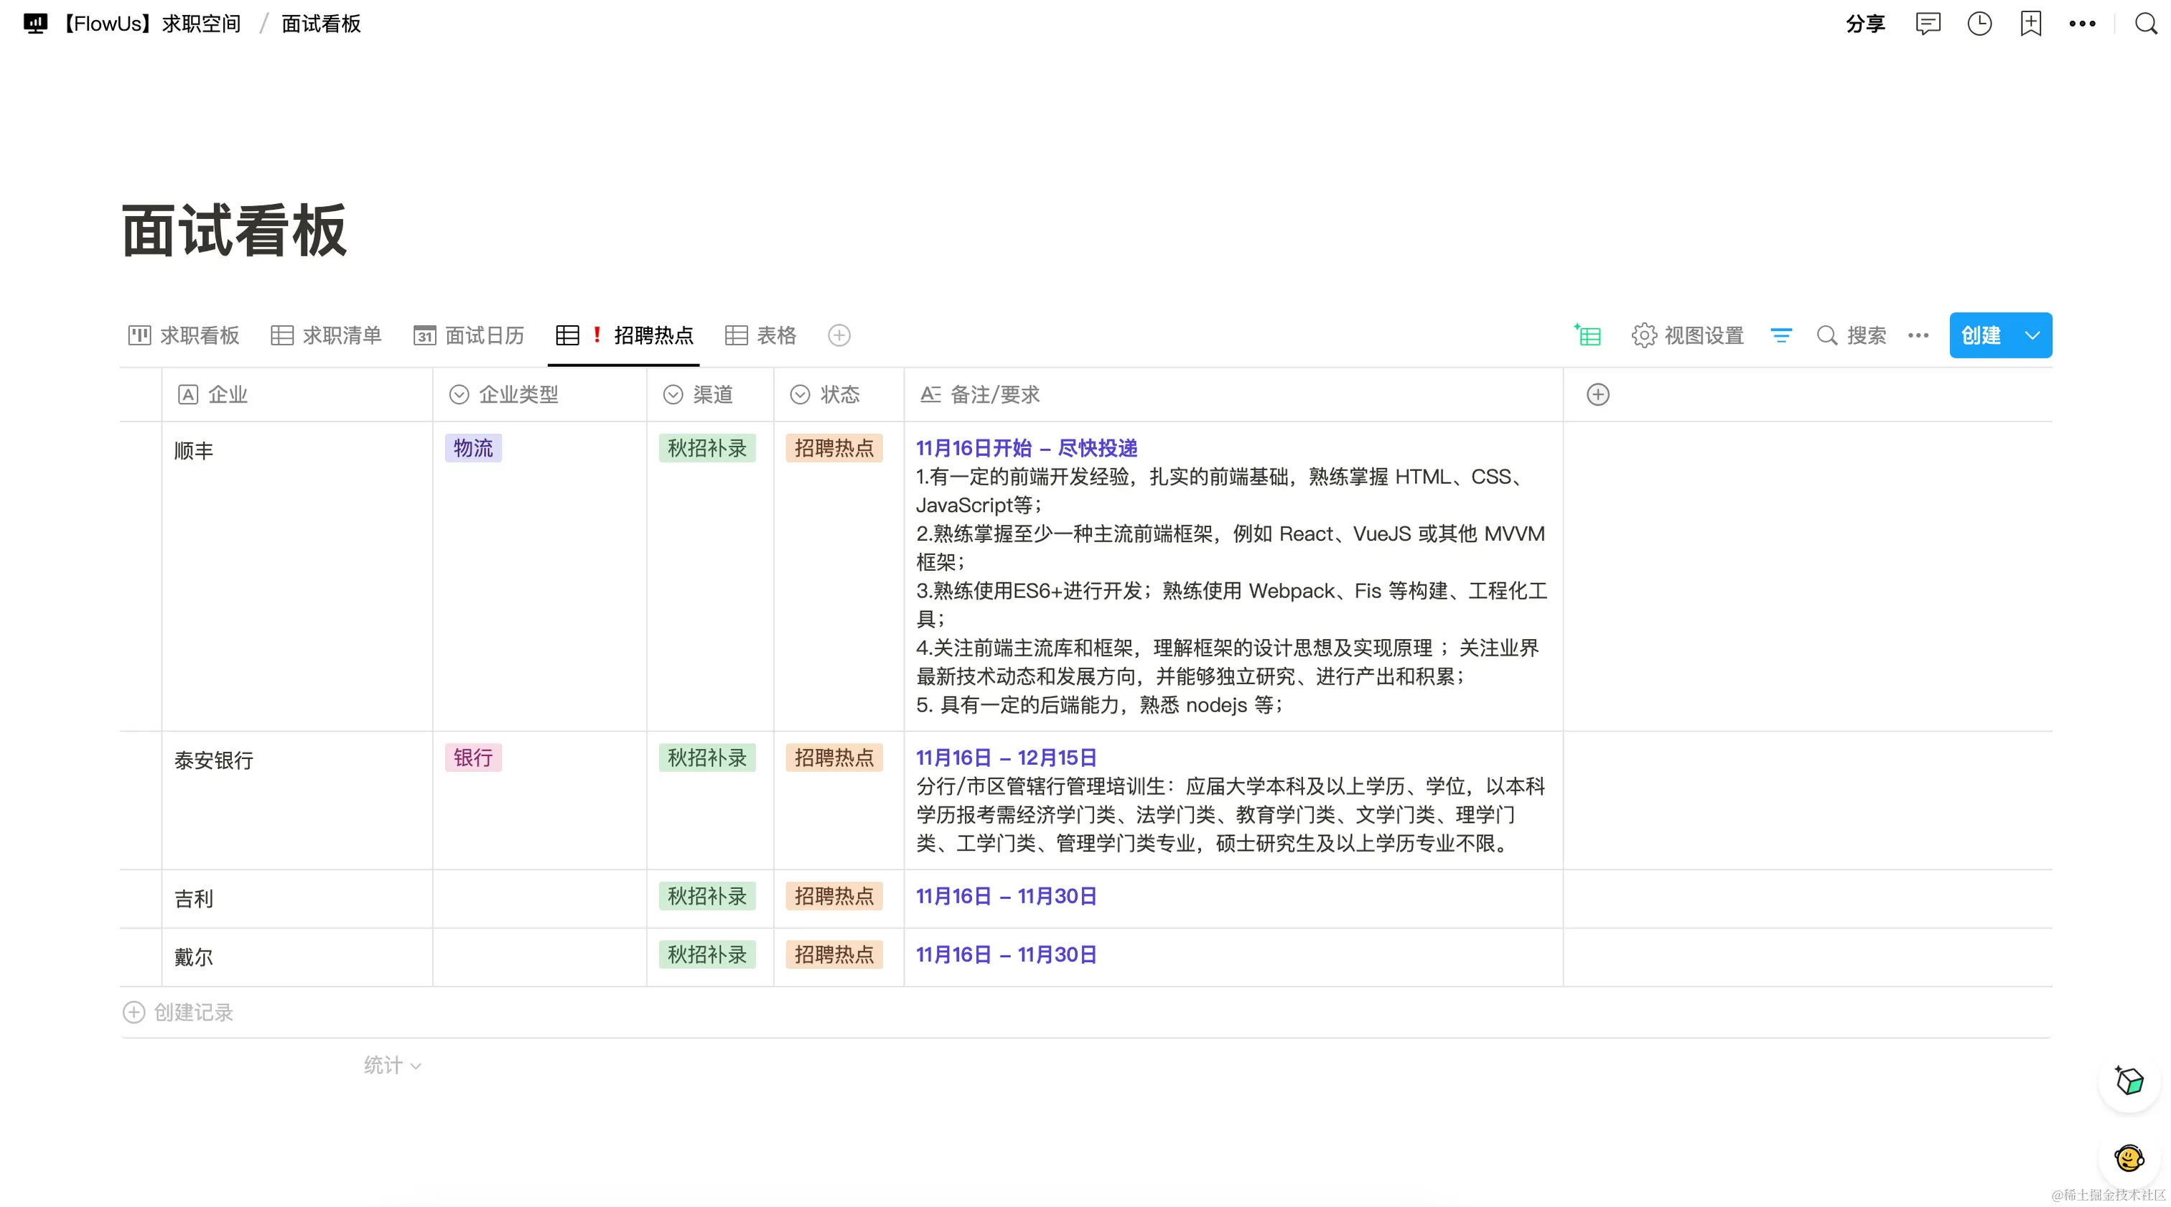Click the 面试看板 page title
This screenshot has width=2171, height=1207.
pos(234,230)
